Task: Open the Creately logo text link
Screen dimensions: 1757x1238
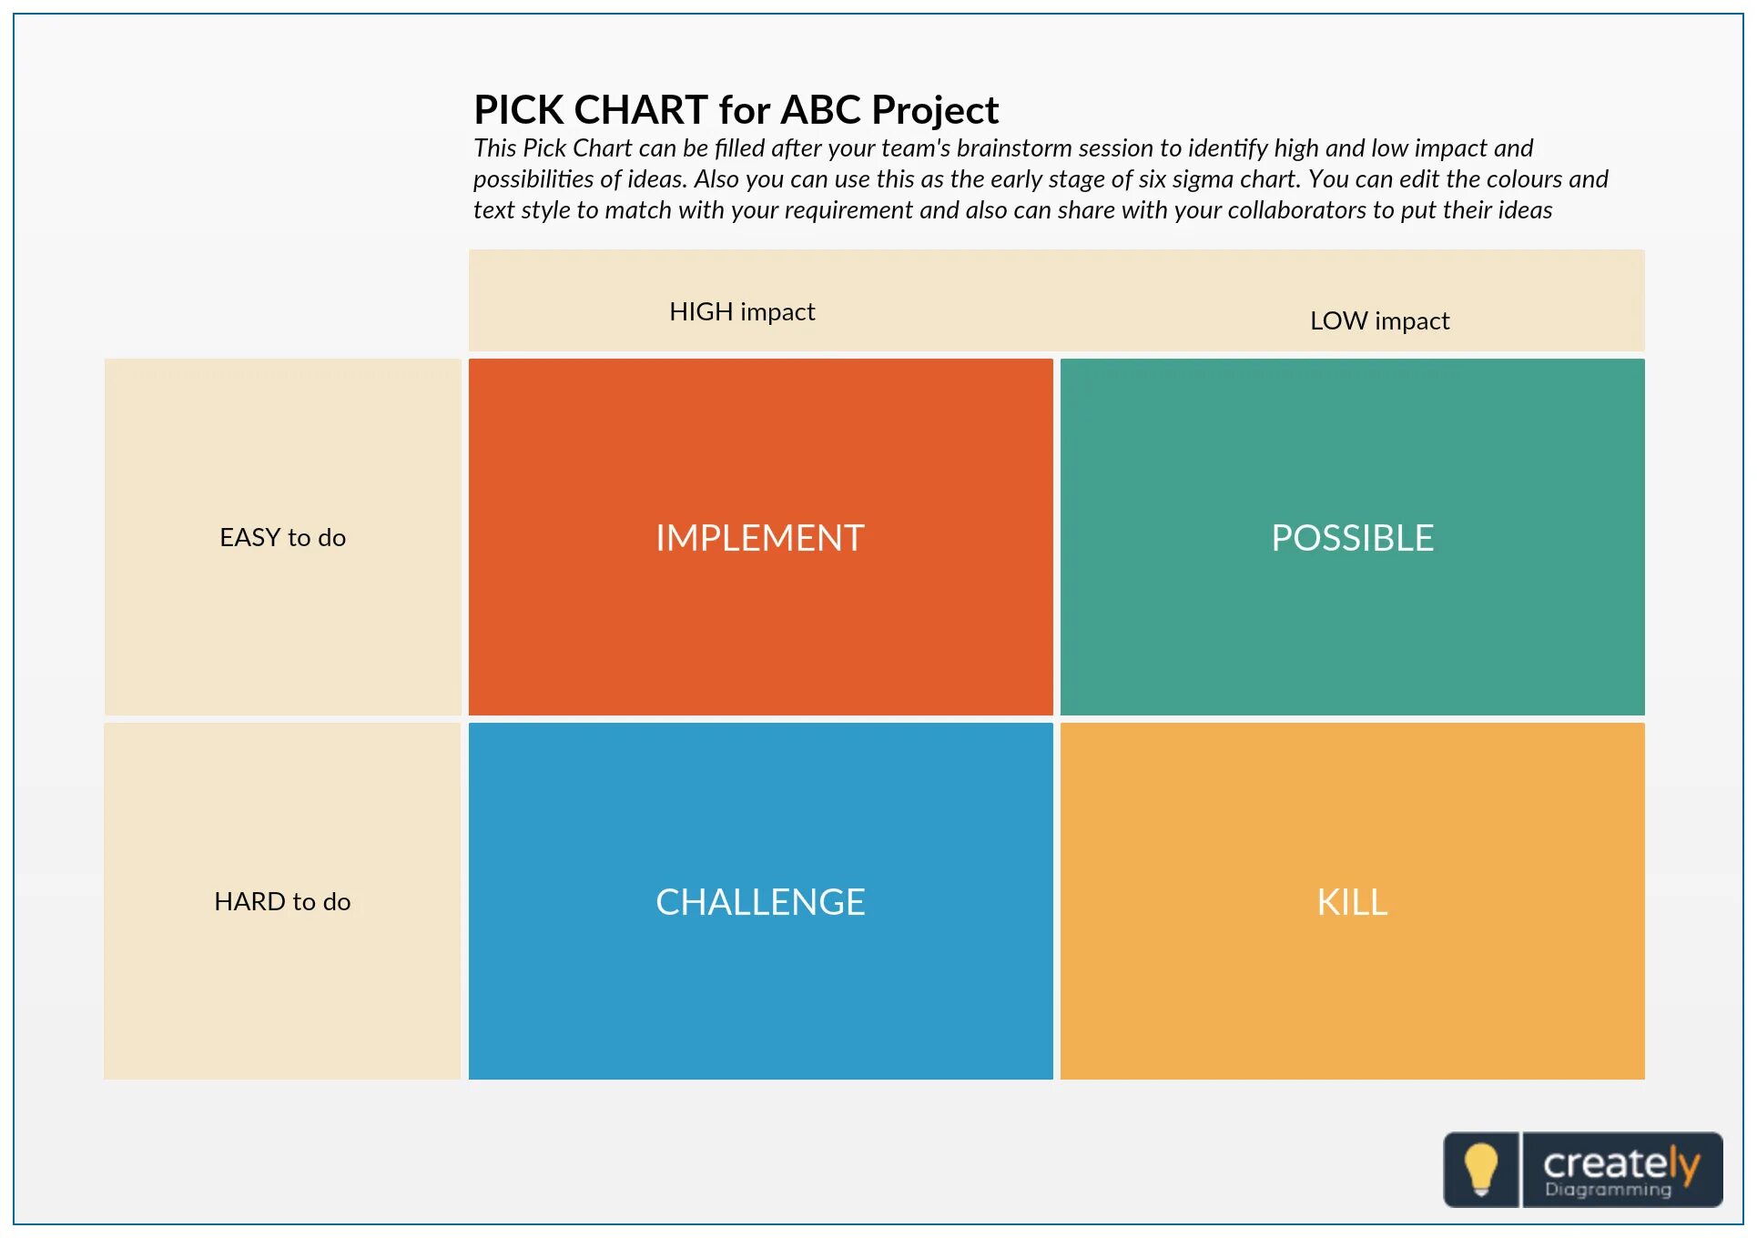Action: [1621, 1163]
